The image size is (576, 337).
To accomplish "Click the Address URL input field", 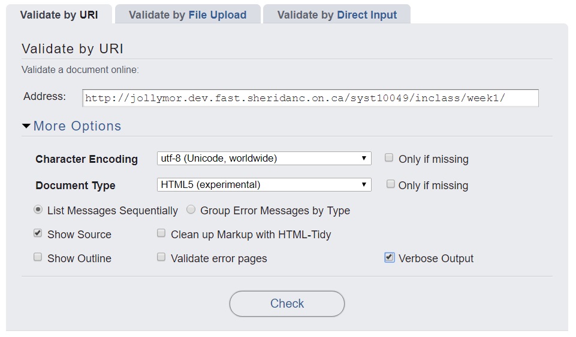I will click(x=310, y=98).
